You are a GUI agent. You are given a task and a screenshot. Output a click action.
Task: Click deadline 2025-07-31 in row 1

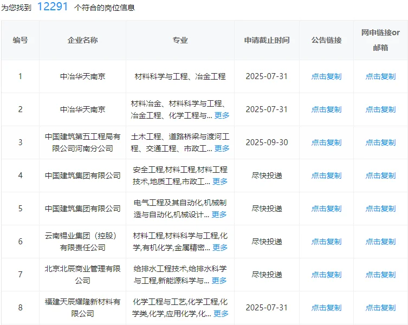coord(267,76)
